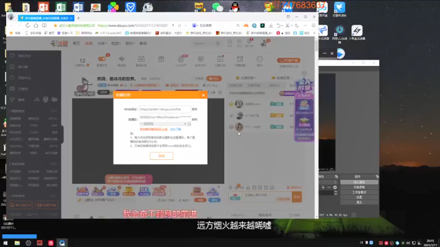Open the scissors screenshot tool
440x247 pixels.
(287, 25)
